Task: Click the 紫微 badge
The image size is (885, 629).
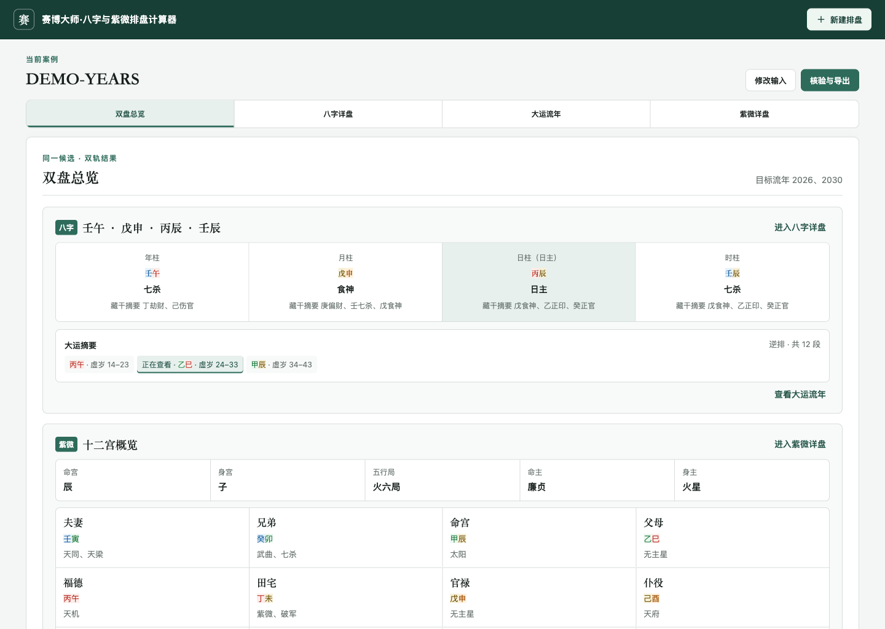Action: coord(66,445)
